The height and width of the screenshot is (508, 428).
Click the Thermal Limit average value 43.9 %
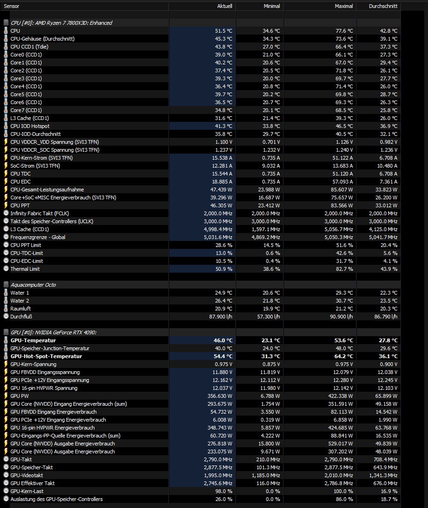tap(389, 269)
